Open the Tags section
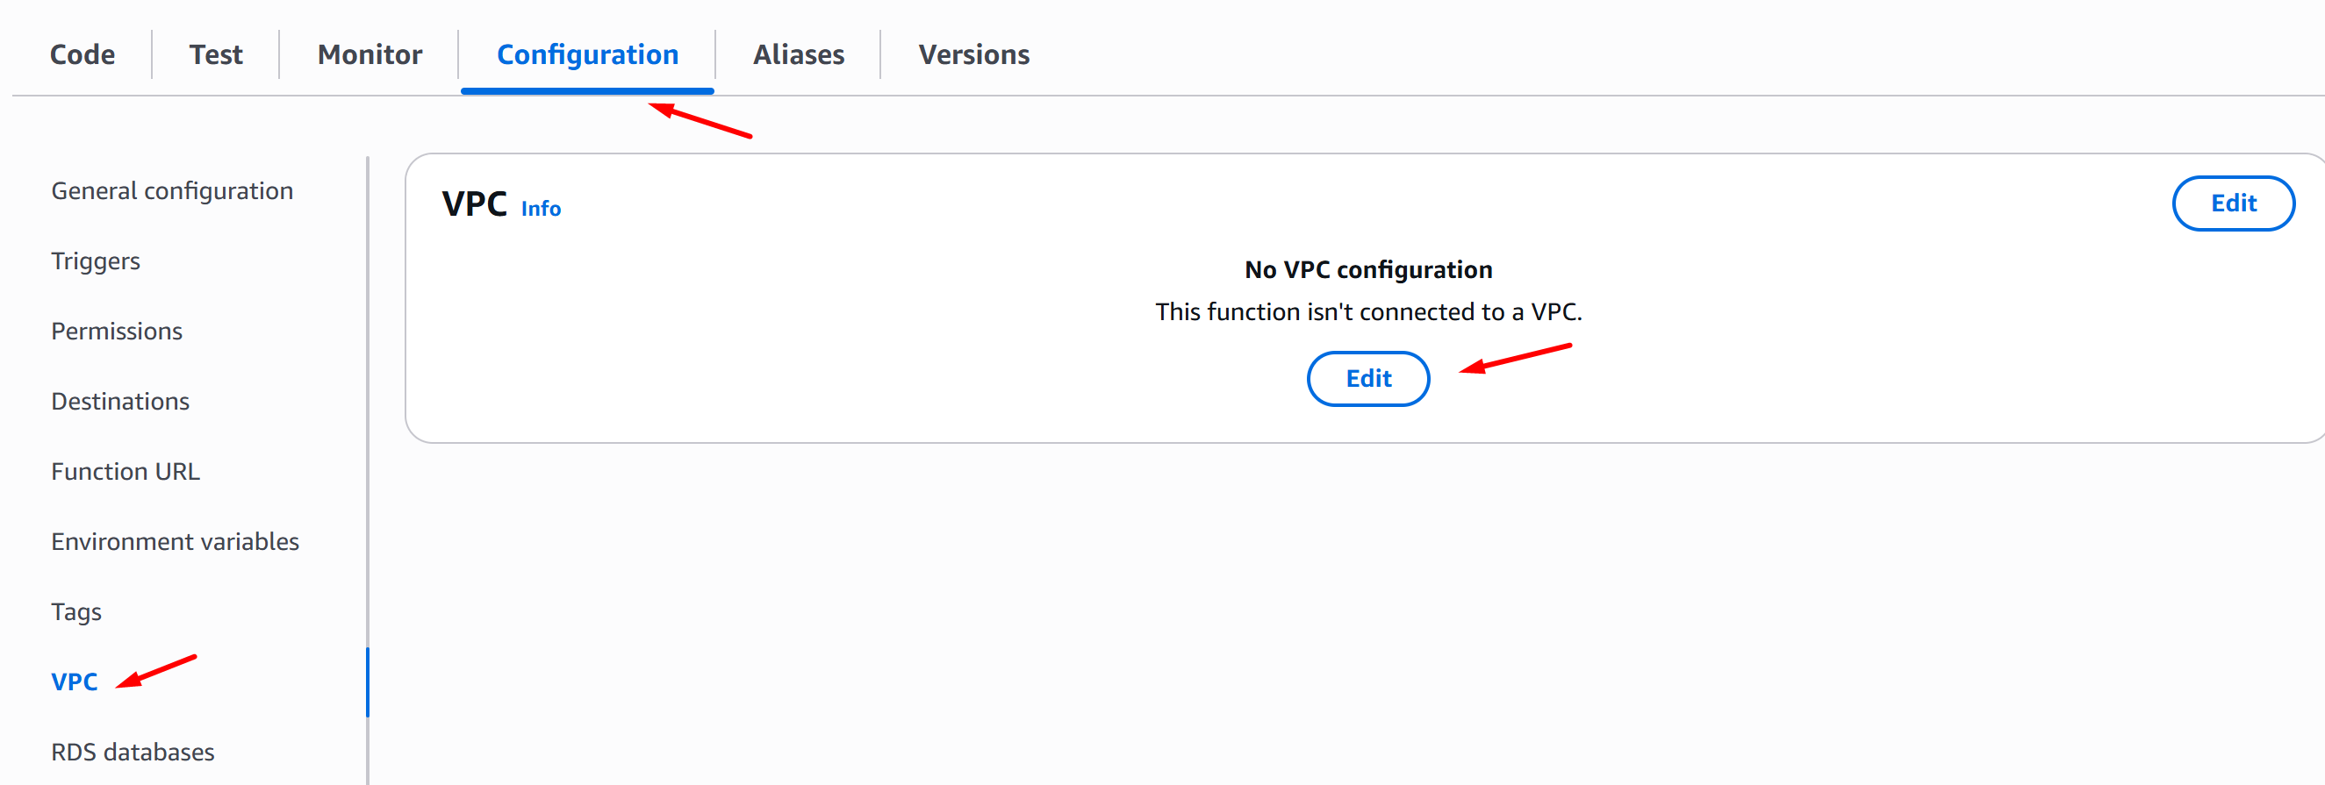The image size is (2325, 785). tap(76, 611)
